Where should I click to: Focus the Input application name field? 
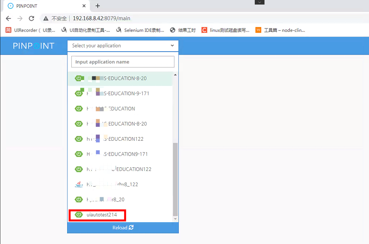123,62
